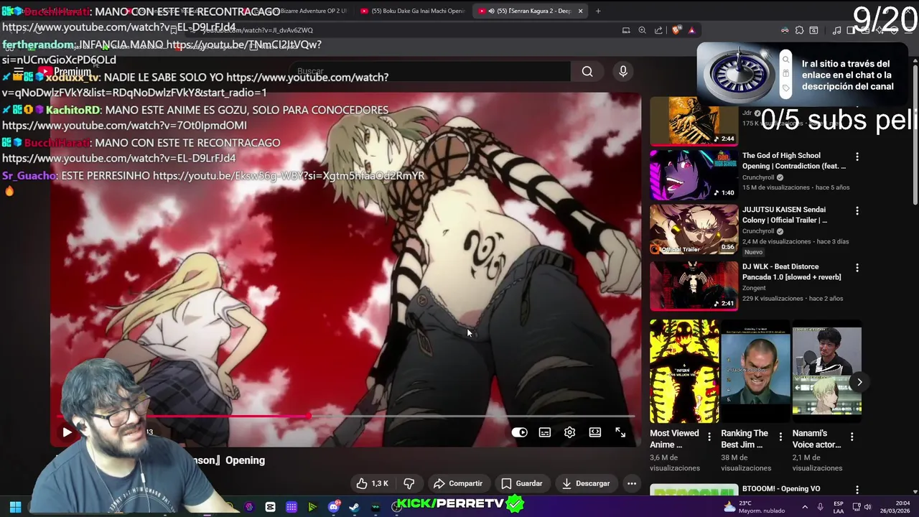The height and width of the screenshot is (517, 919).
Task: Click the Descargar download button
Action: tap(586, 483)
